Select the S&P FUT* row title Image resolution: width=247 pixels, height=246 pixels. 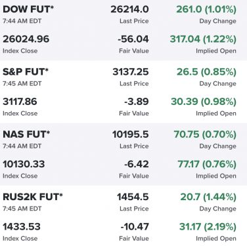click(x=26, y=72)
